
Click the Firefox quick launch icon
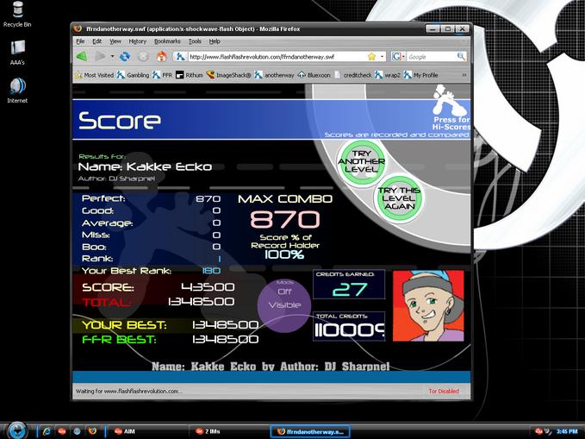point(92,431)
